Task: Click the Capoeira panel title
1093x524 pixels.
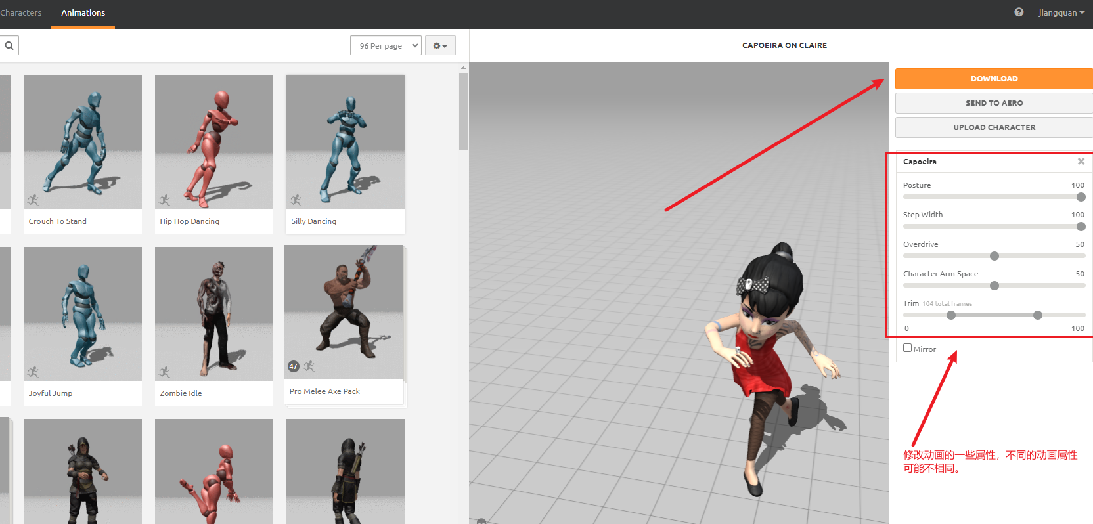Action: [x=920, y=162]
